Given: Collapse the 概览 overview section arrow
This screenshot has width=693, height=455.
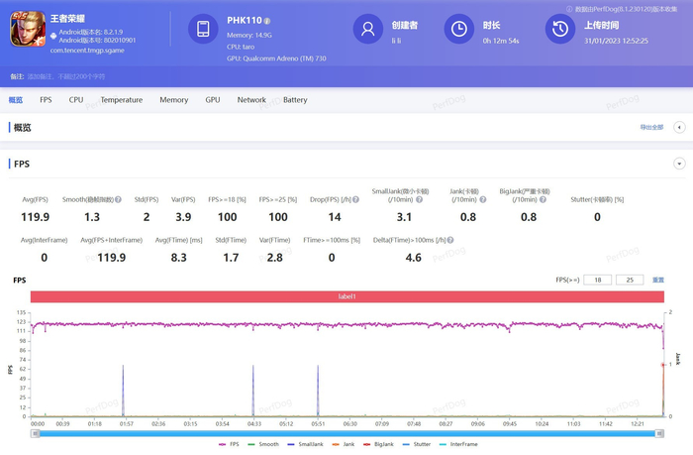Looking at the screenshot, I should click(x=679, y=127).
